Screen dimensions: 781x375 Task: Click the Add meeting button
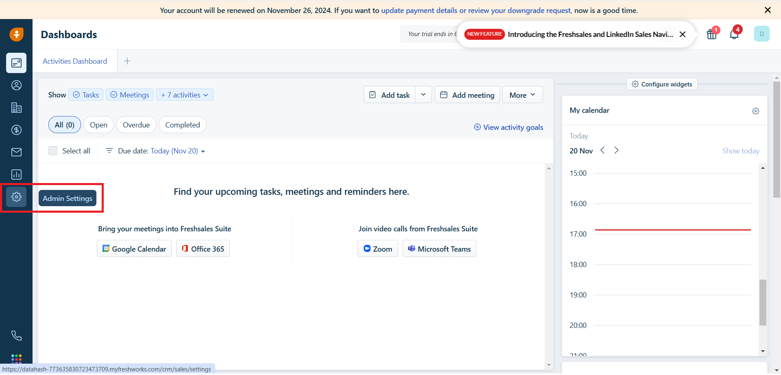467,95
